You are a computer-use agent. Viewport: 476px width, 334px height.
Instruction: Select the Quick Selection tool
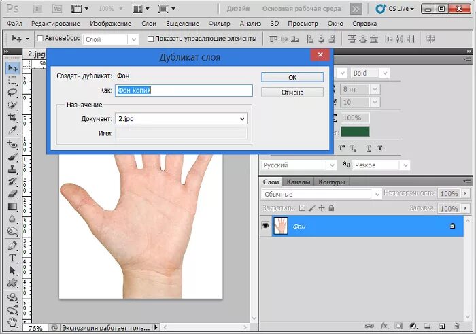[x=12, y=105]
